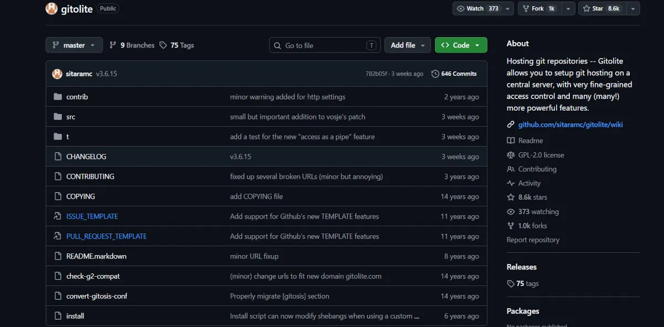Open commit 'Properly migrate [gitosis] section'
664x327 pixels.
[x=279, y=296]
